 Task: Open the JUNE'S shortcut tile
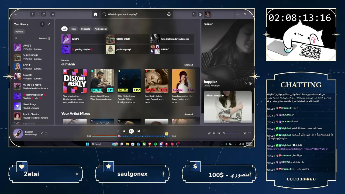click(x=83, y=39)
